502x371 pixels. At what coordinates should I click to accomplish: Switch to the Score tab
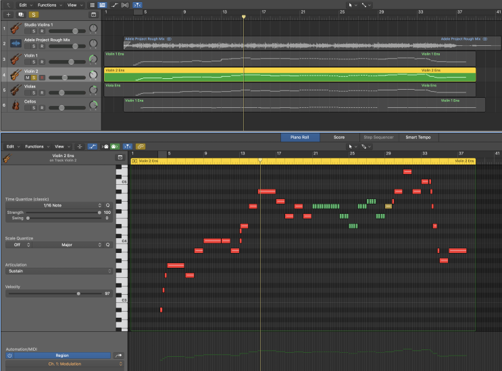pos(339,138)
